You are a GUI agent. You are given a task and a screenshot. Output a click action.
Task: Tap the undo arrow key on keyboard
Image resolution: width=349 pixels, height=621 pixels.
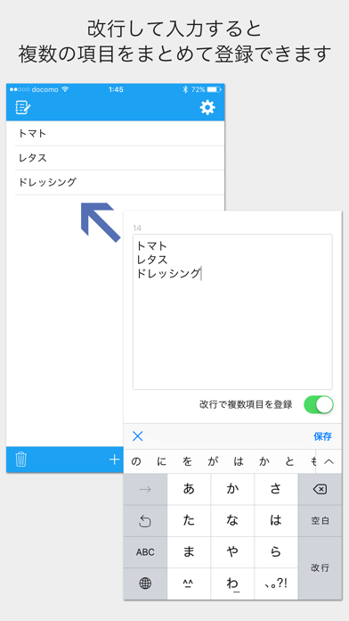tap(145, 521)
